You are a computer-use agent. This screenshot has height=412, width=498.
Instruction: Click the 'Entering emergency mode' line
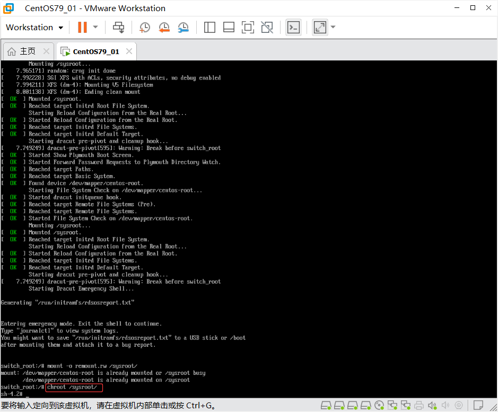point(81,323)
